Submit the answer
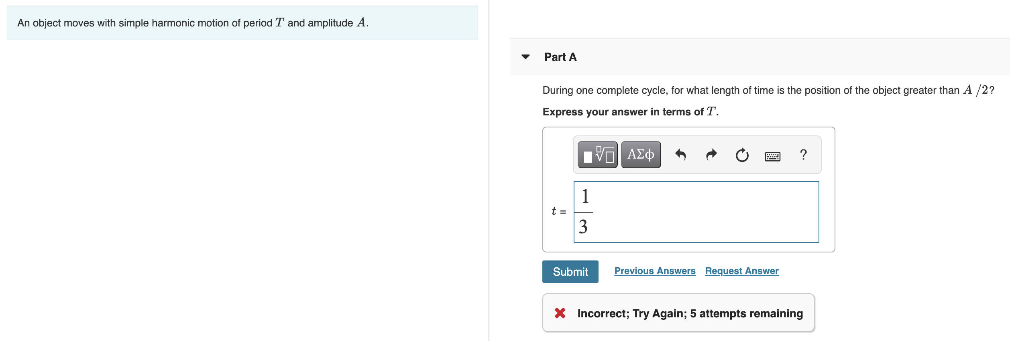The height and width of the screenshot is (341, 1010). (x=570, y=272)
